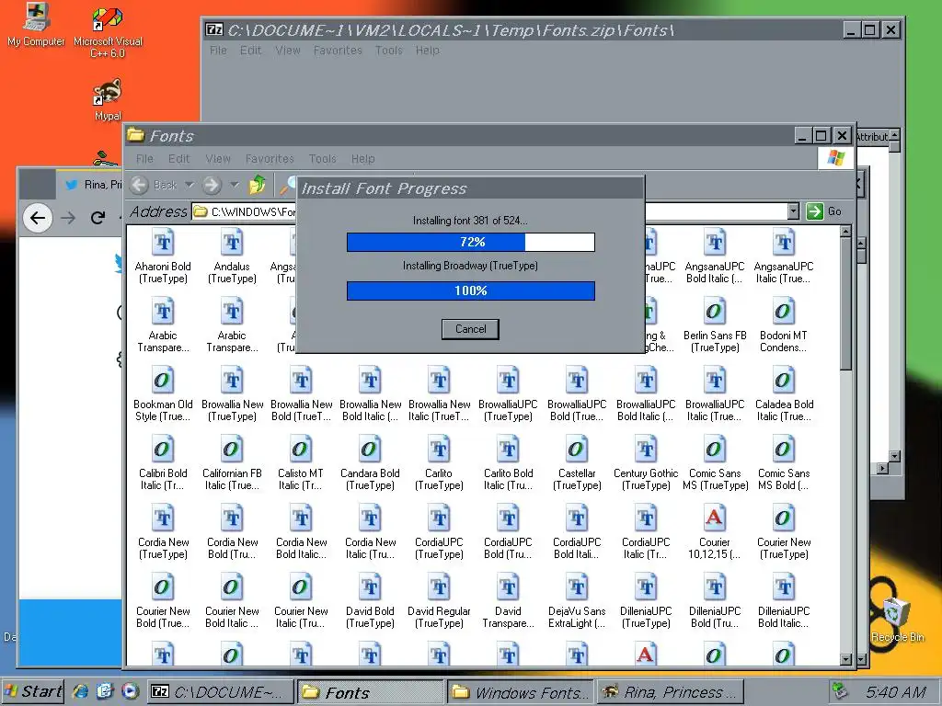Viewport: 942px width, 706px height.
Task: Open My Computer desktop icon
Action: (36, 25)
